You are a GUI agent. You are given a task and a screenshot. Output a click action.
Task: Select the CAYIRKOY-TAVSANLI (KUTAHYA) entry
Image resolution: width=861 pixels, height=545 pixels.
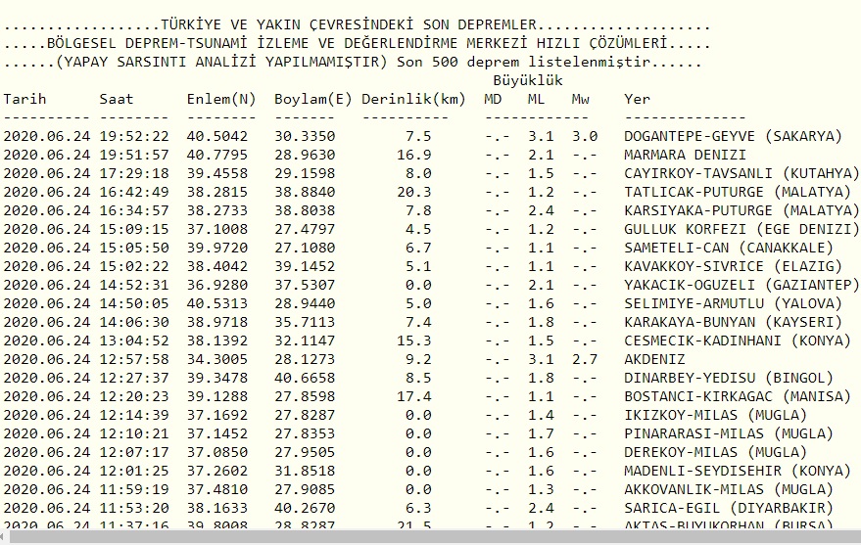click(737, 173)
